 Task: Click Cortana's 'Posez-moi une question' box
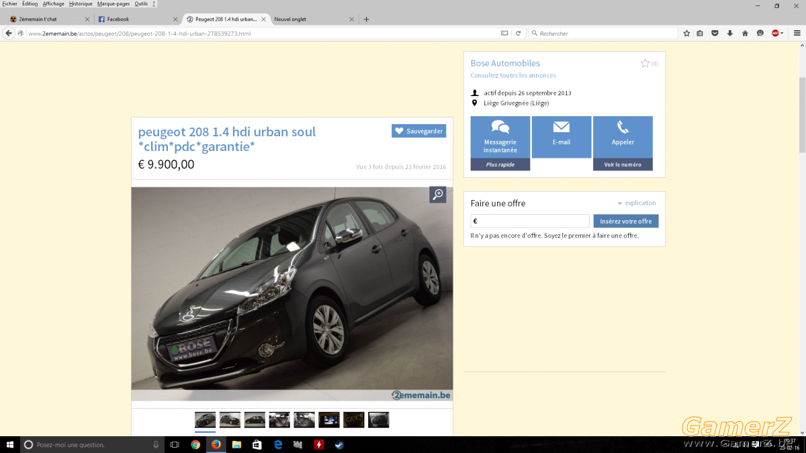[x=91, y=444]
